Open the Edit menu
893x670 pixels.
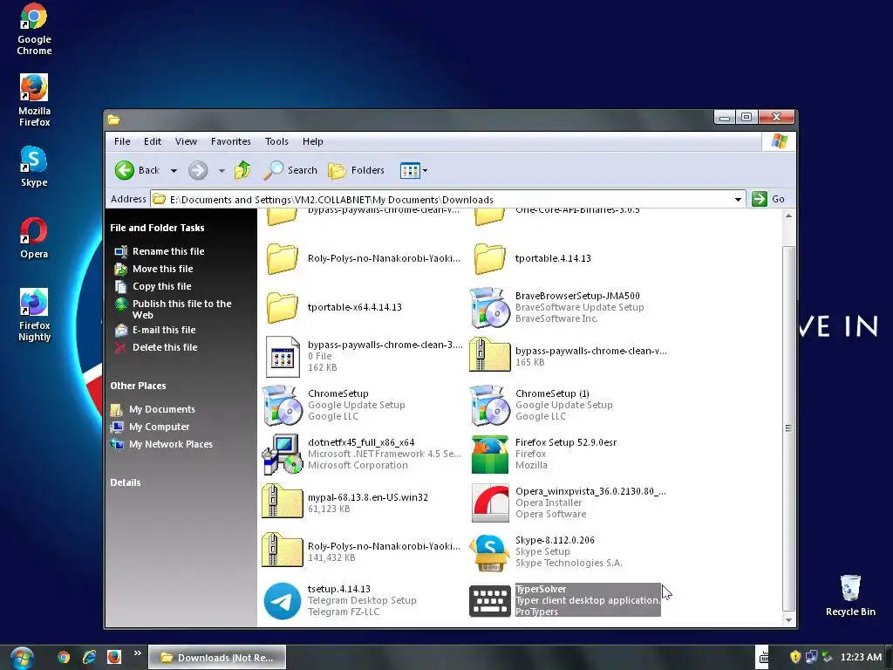tap(152, 141)
